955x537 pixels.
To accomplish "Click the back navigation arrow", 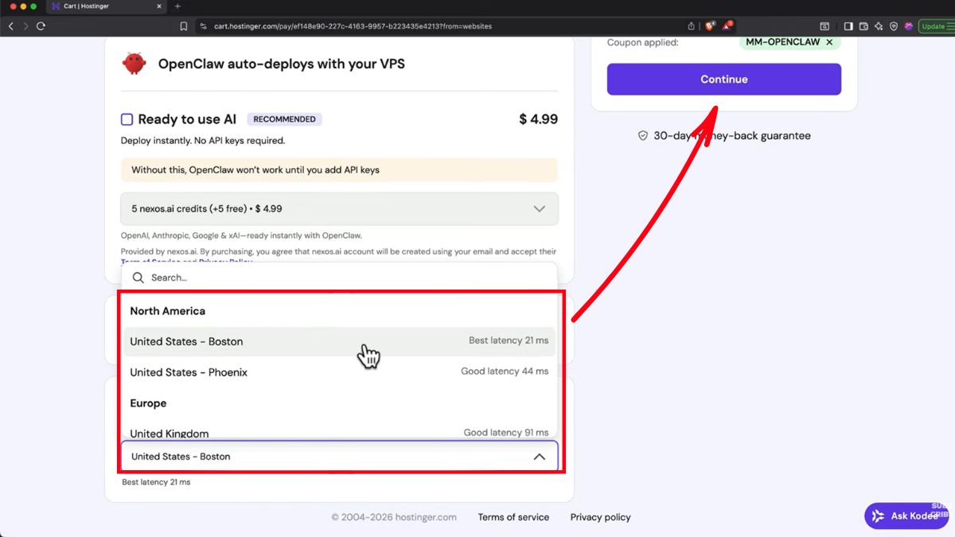I will point(10,26).
